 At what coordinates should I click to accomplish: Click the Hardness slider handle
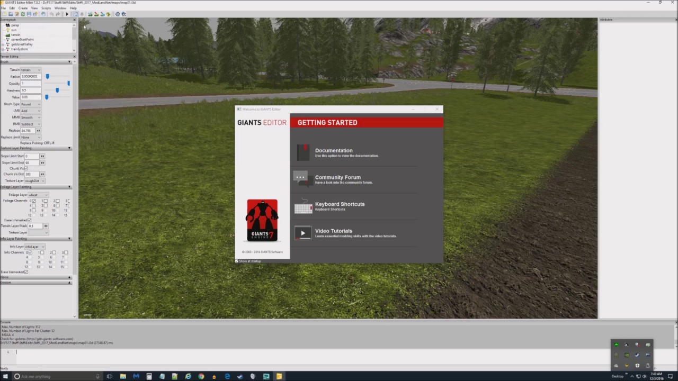click(57, 90)
